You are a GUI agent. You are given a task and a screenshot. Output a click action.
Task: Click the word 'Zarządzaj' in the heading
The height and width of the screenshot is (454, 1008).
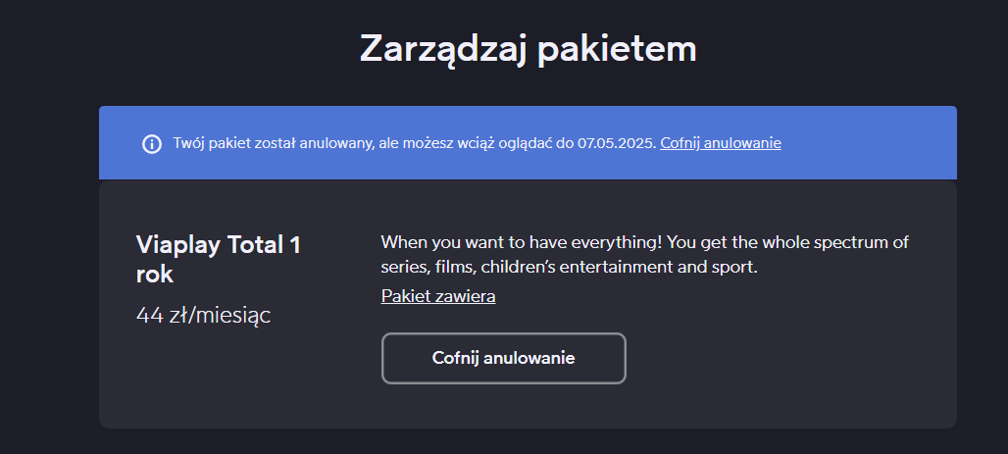(x=443, y=48)
